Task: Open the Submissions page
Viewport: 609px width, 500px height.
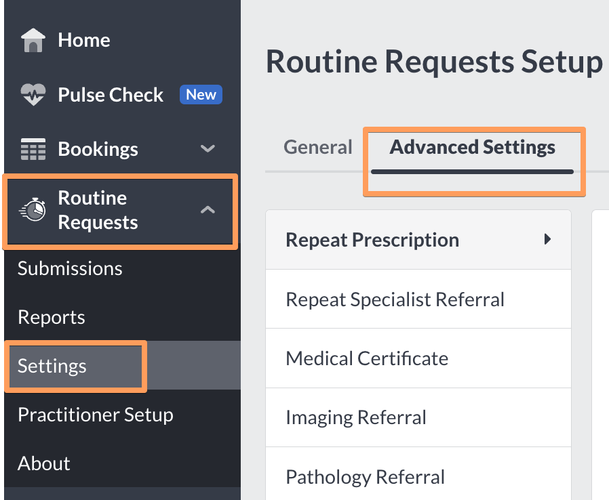Action: [x=70, y=268]
